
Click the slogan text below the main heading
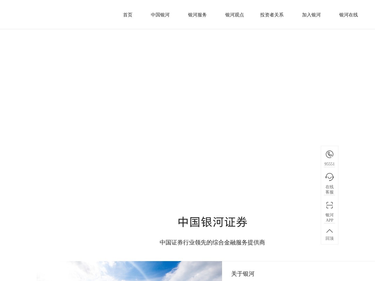(212, 242)
